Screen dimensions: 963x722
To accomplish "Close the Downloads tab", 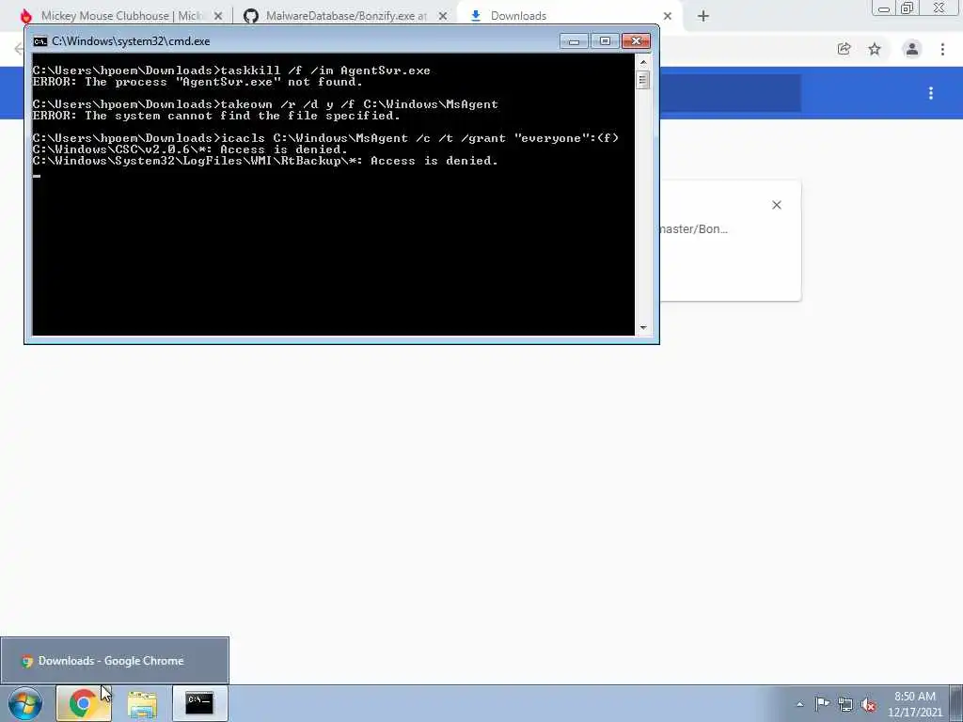I will tap(668, 16).
